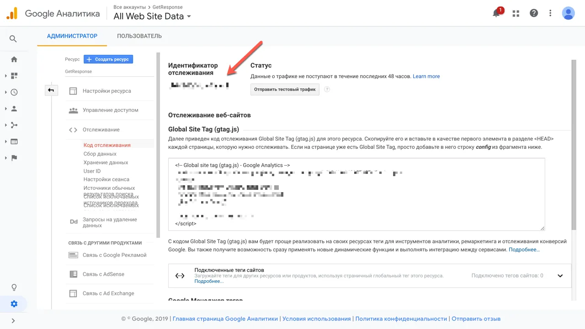Open the Google apps grid icon
Image resolution: width=585 pixels, height=329 pixels.
[516, 13]
